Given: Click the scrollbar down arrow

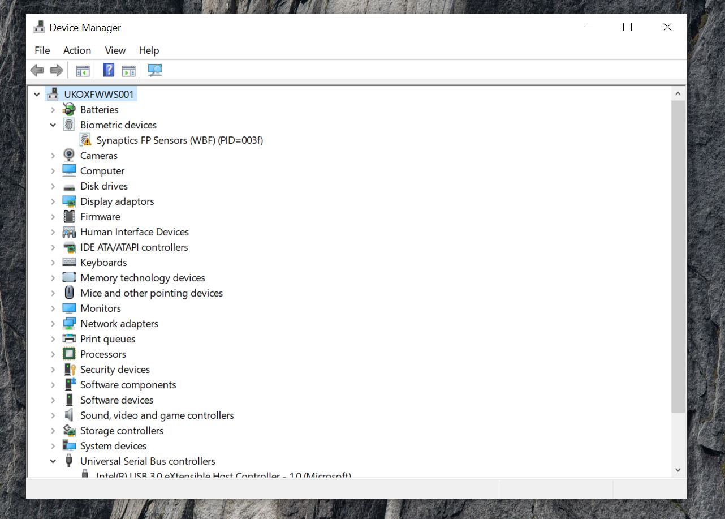Looking at the screenshot, I should [677, 469].
